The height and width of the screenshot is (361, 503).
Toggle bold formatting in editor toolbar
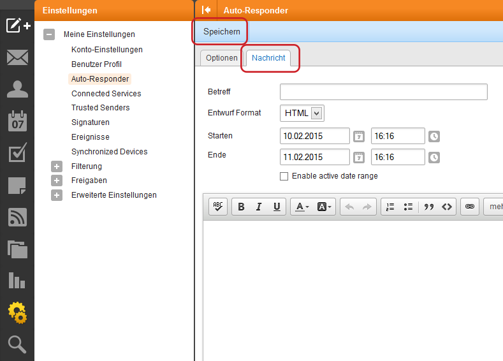tap(241, 207)
